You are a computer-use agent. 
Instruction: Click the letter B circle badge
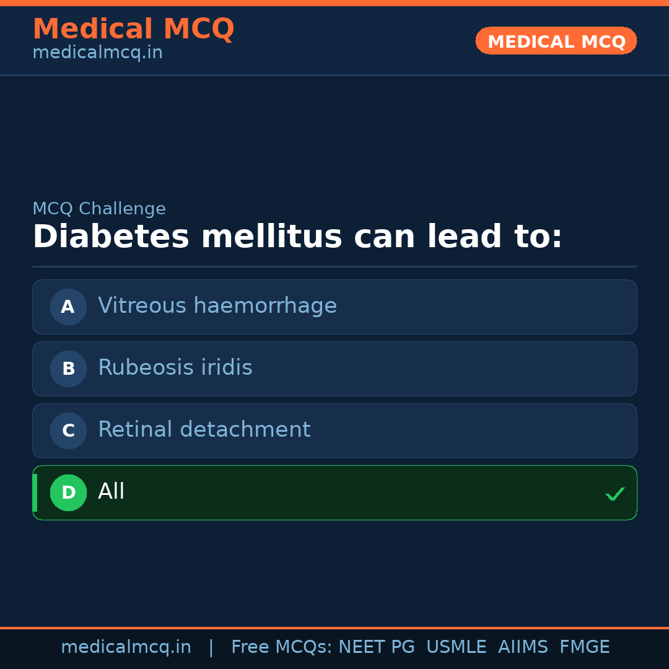click(x=68, y=369)
